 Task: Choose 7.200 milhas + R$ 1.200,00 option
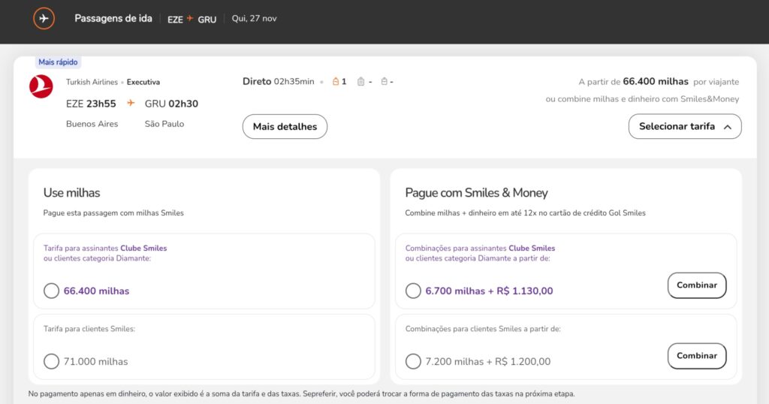click(x=413, y=361)
